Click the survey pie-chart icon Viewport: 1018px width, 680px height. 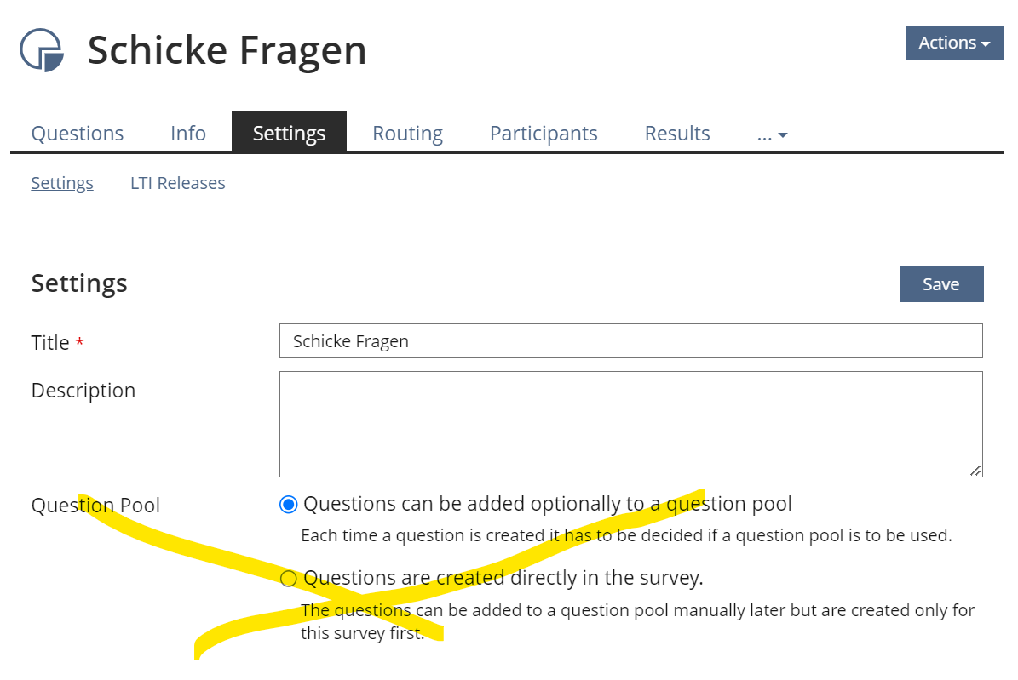(42, 50)
